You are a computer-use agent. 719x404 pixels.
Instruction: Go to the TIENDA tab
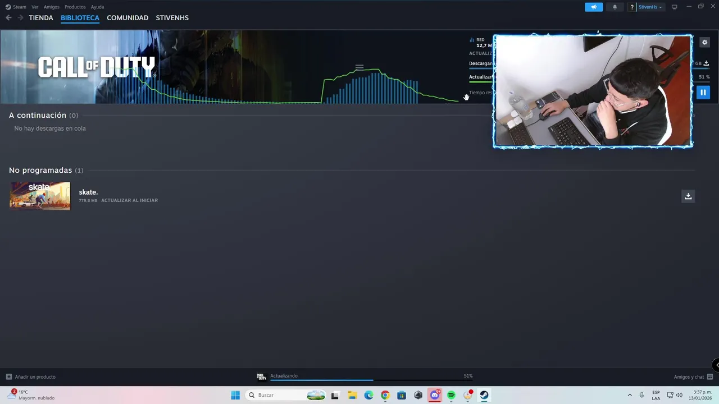point(41,18)
